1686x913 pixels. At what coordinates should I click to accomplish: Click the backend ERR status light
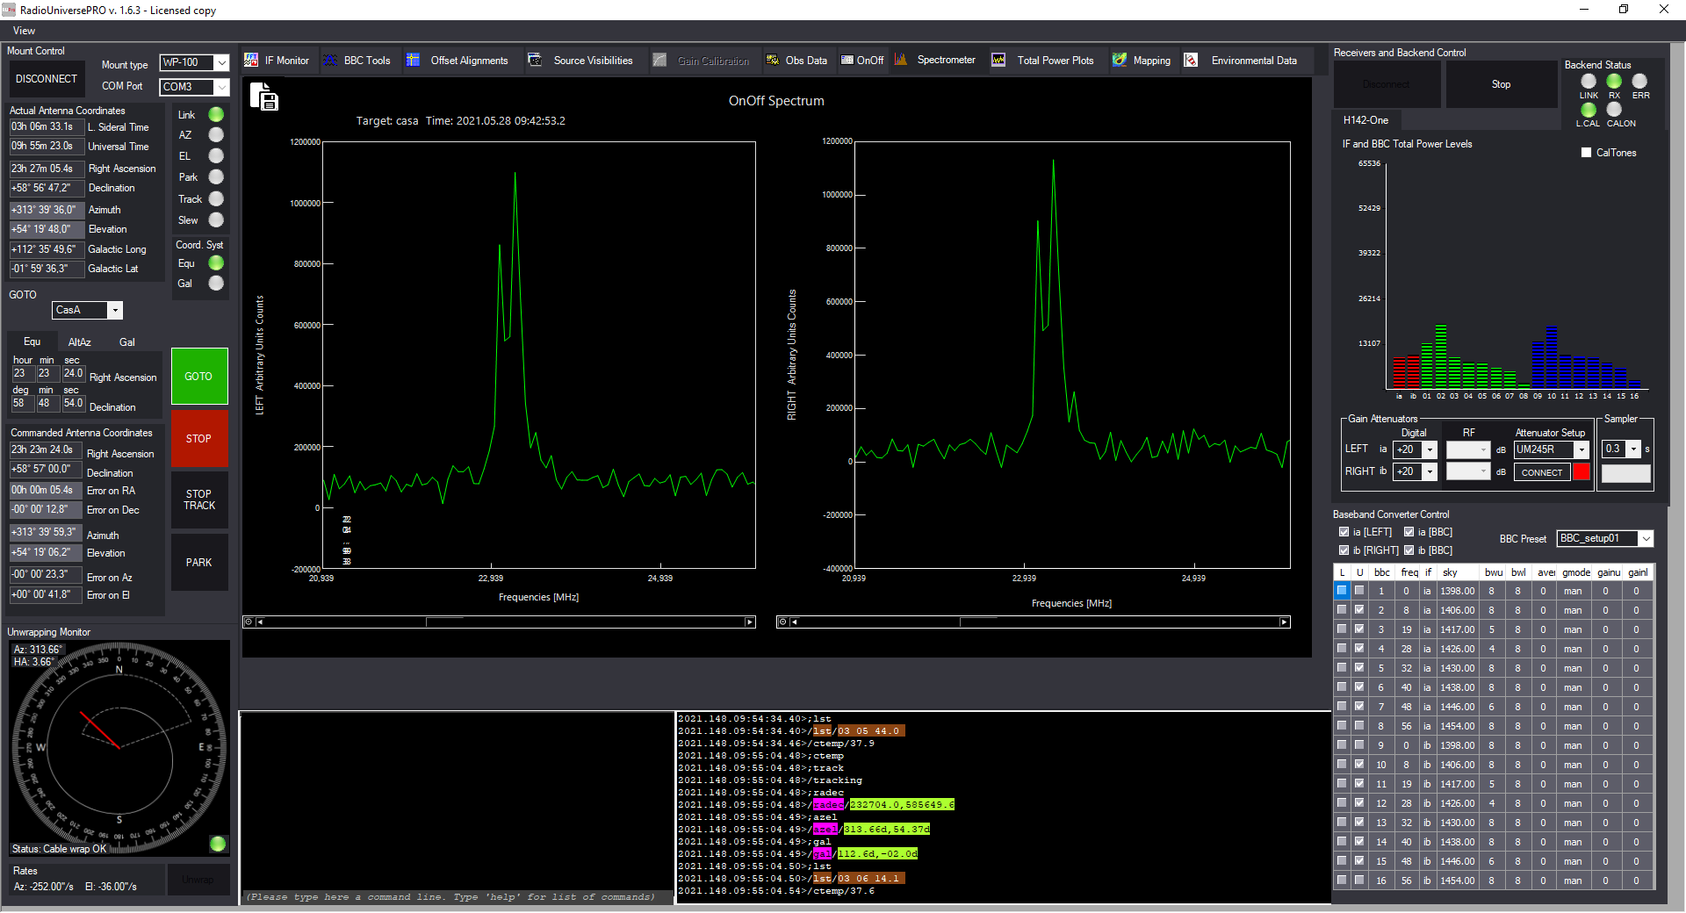tap(1639, 82)
